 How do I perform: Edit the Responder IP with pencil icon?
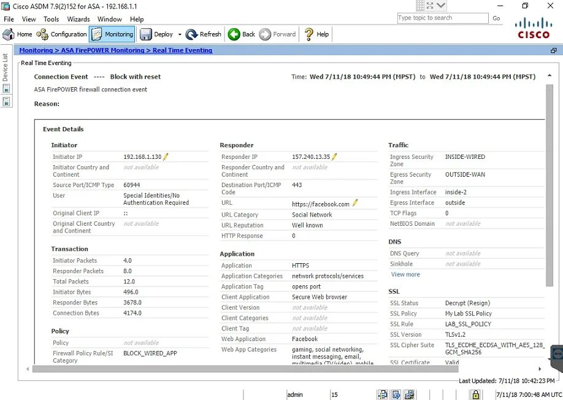point(334,156)
